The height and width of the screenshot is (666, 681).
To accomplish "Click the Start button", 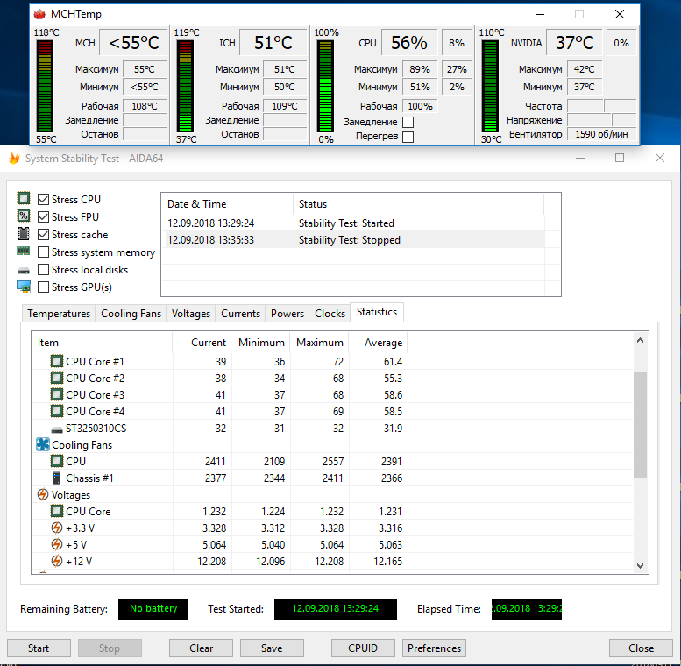I will (39, 648).
